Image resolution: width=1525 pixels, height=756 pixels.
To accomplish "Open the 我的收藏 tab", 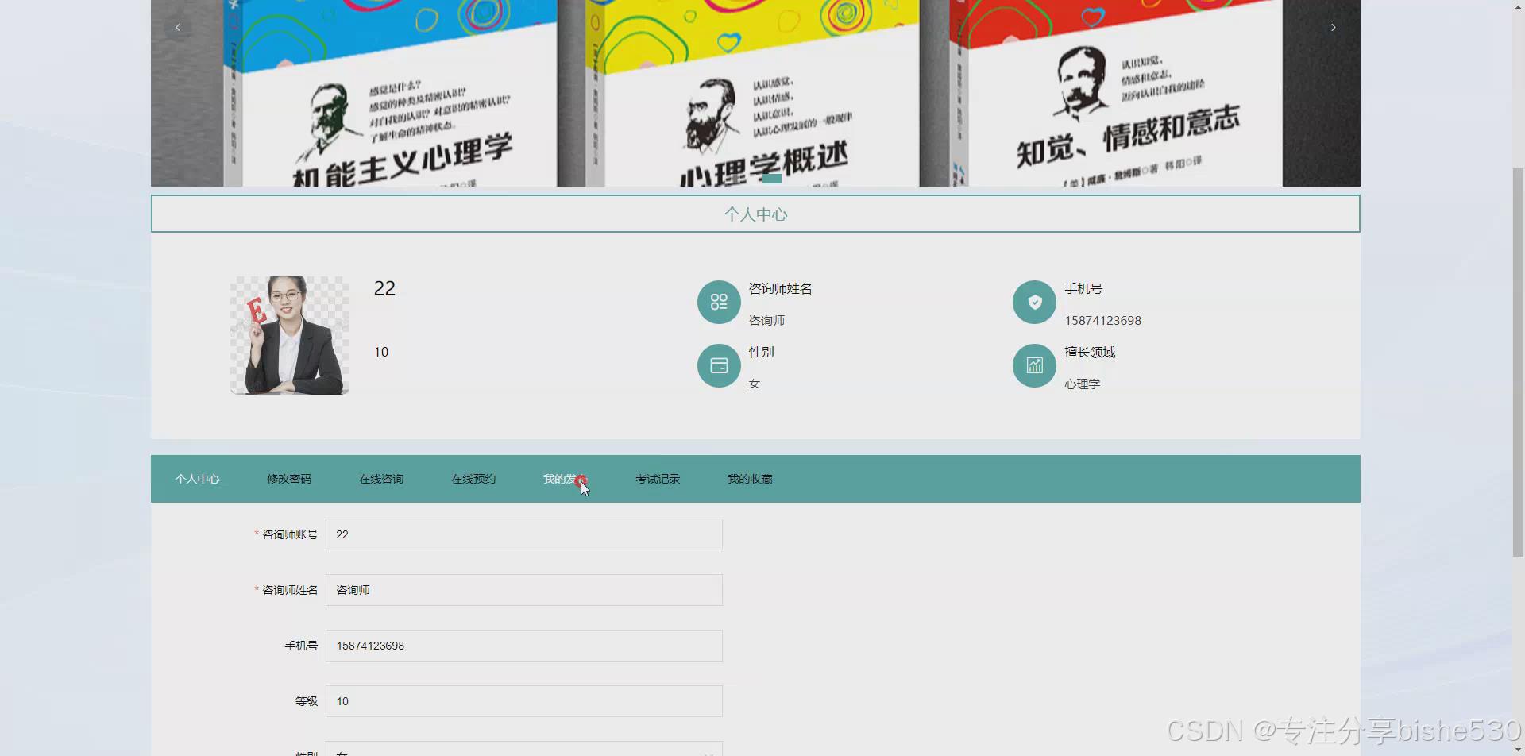I will pyautogui.click(x=750, y=479).
